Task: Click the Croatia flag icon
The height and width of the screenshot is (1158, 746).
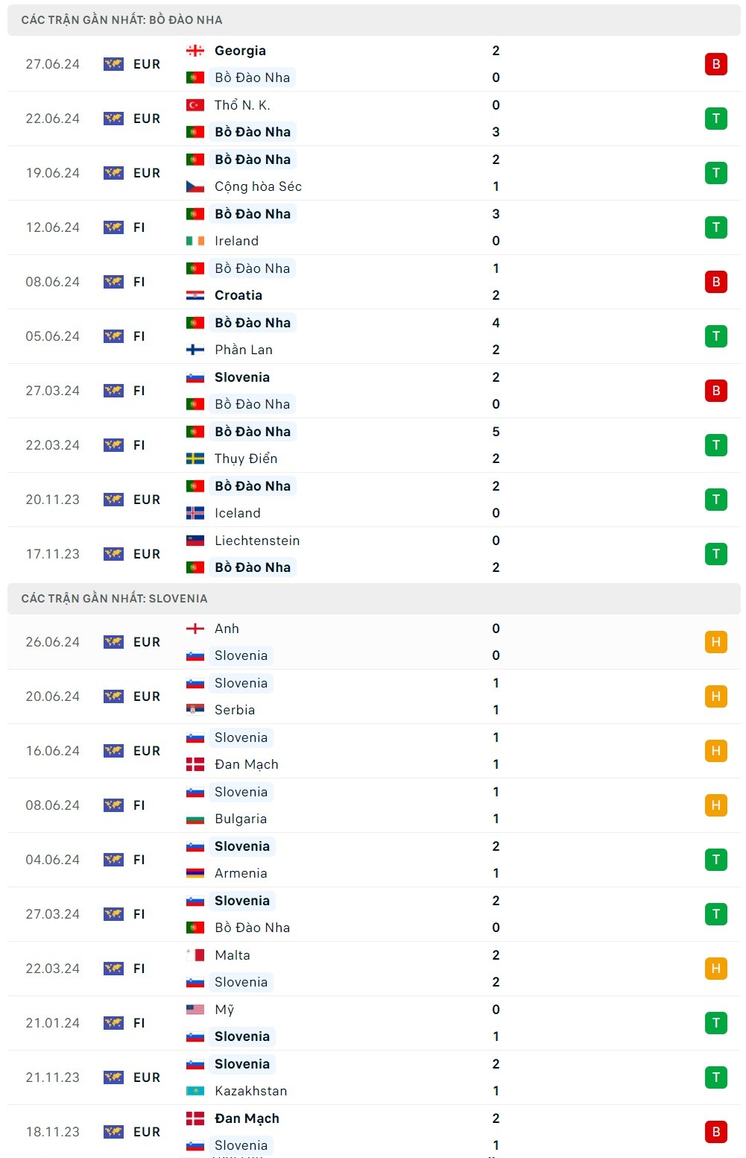Action: [195, 295]
